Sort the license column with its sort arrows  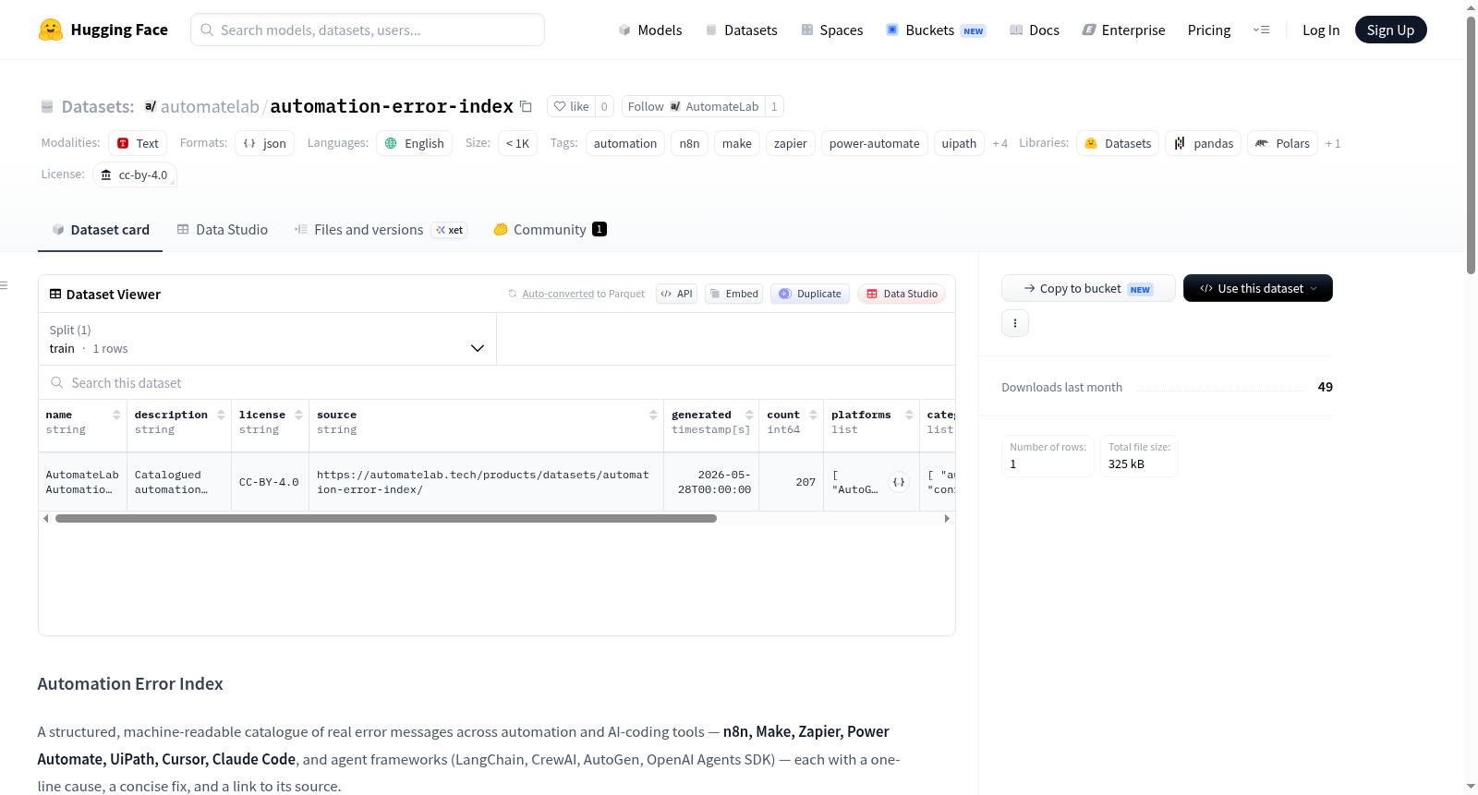pyautogui.click(x=298, y=415)
